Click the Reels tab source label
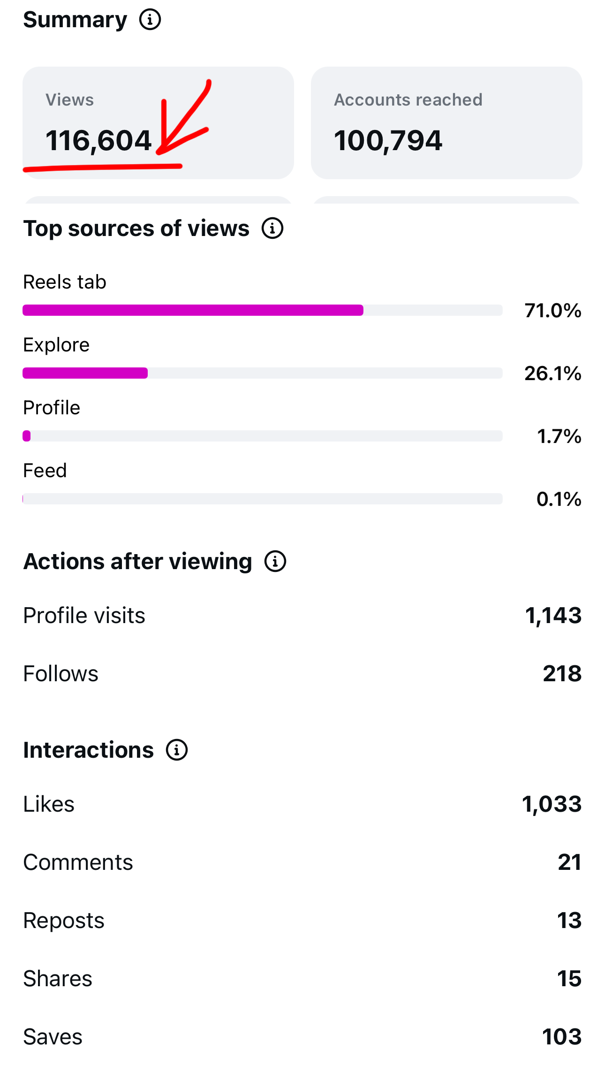Screen dimensions: 605x1081 [64, 282]
